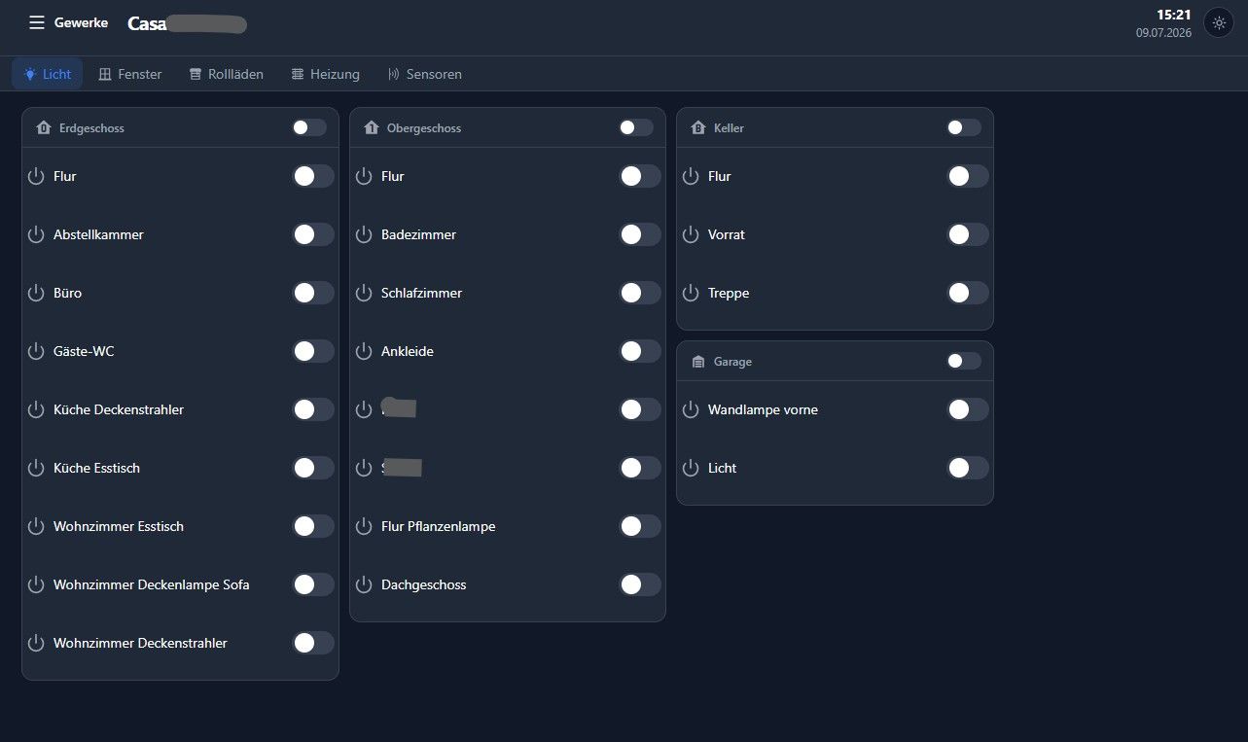Click the power icon beside Vorrat

691,234
